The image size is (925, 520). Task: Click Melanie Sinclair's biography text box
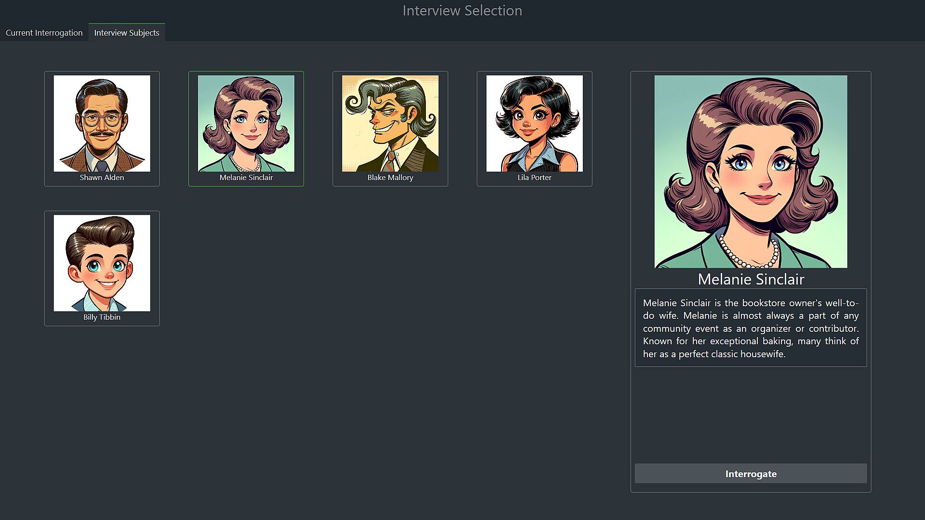pos(751,328)
